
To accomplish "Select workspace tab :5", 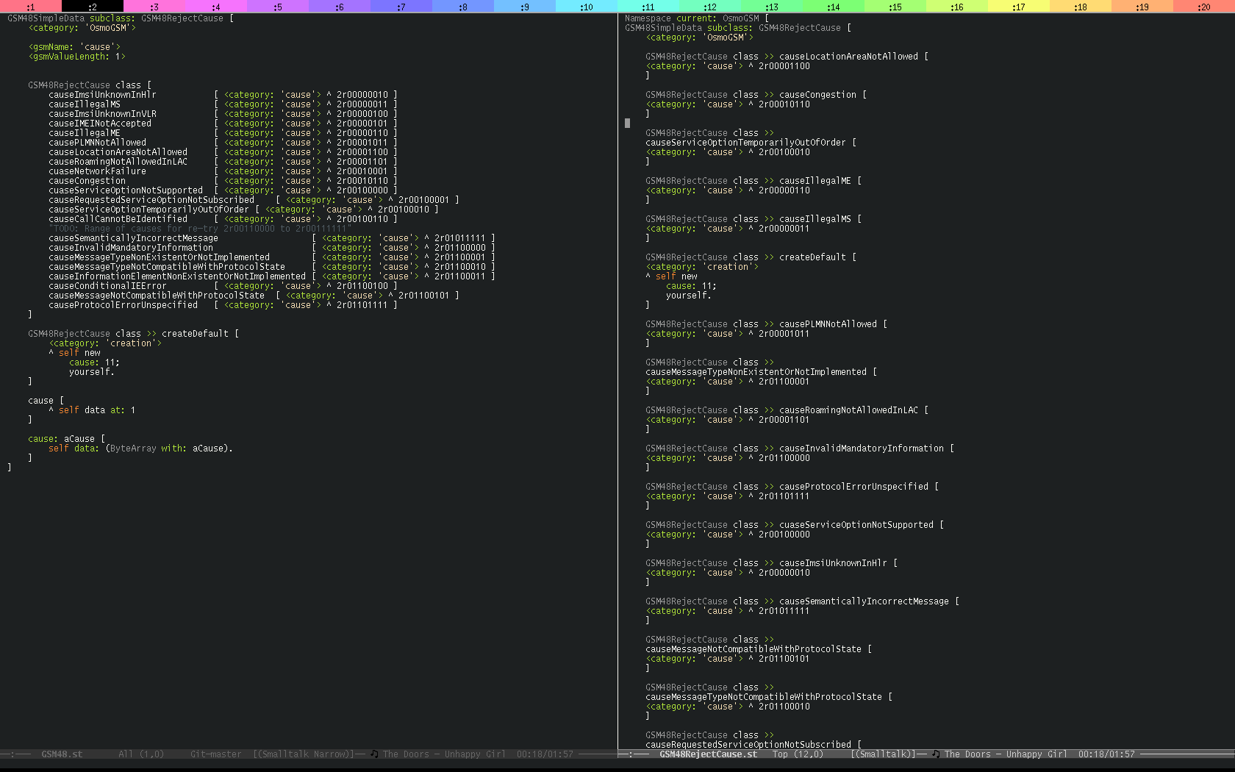I will 278,7.
